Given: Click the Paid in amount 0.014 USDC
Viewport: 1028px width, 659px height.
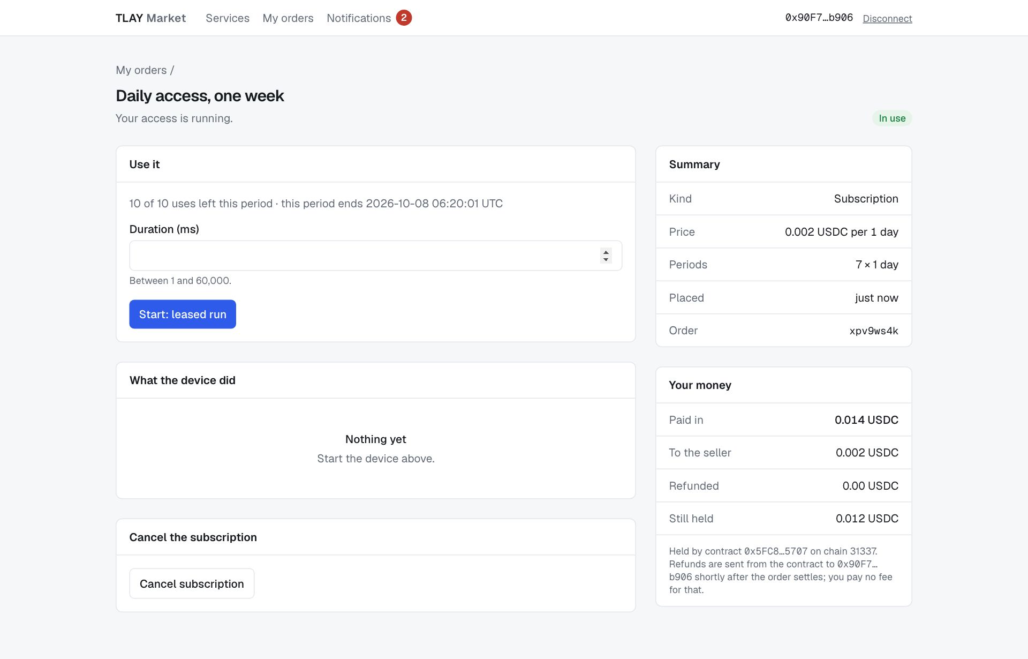Looking at the screenshot, I should 866,420.
